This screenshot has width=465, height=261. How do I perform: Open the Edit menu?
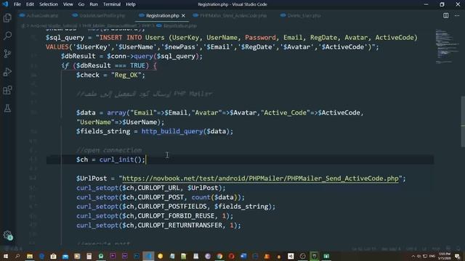[30, 4]
